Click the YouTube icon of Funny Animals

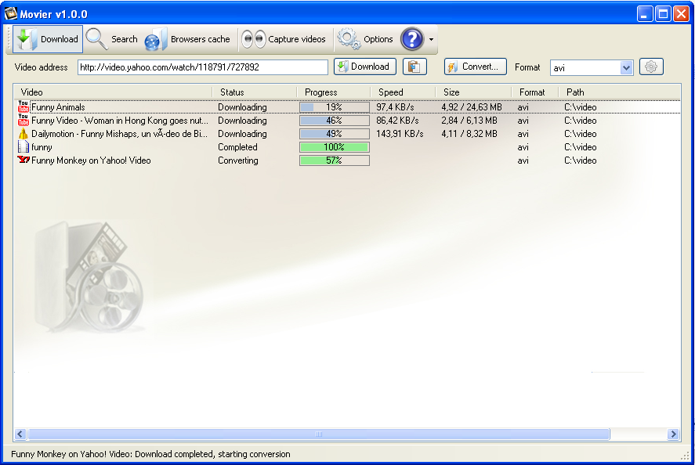click(x=23, y=106)
